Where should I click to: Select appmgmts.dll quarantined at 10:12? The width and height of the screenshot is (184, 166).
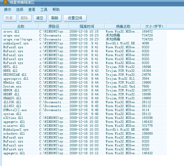84,153
